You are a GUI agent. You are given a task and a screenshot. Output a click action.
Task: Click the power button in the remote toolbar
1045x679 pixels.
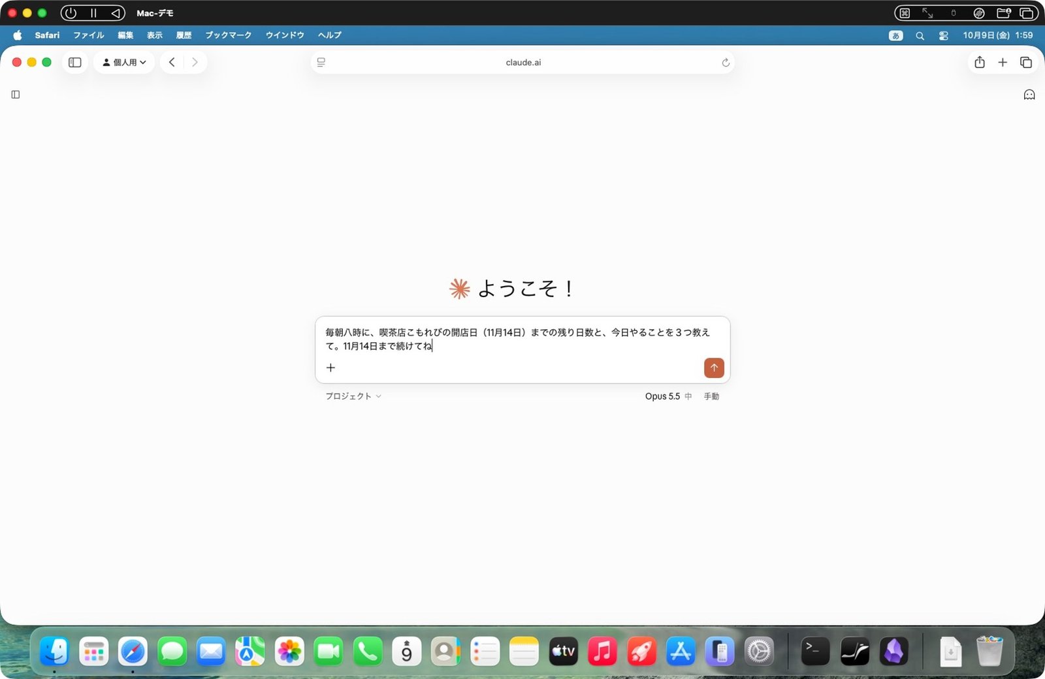pos(71,13)
